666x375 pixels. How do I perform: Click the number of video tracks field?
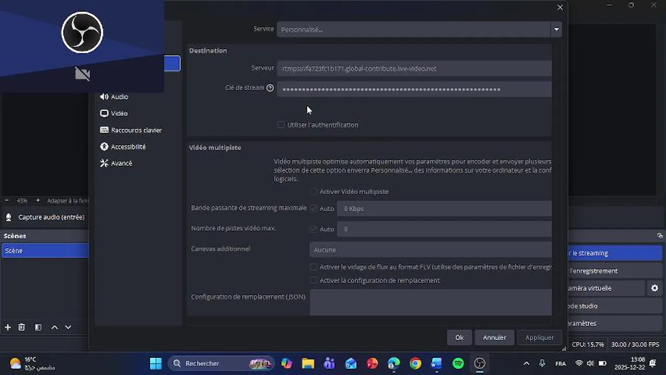[x=444, y=229]
